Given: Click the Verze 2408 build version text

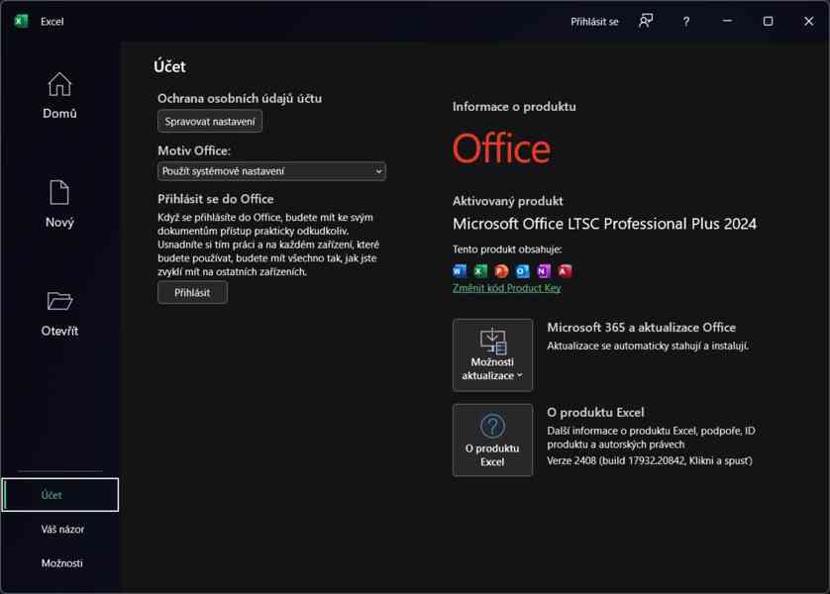Looking at the screenshot, I should (650, 460).
